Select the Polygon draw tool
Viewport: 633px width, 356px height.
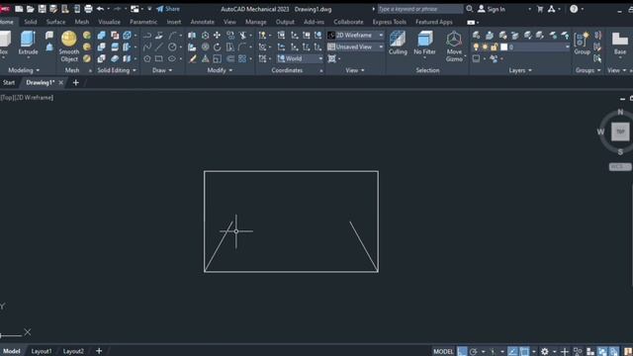pos(147,58)
